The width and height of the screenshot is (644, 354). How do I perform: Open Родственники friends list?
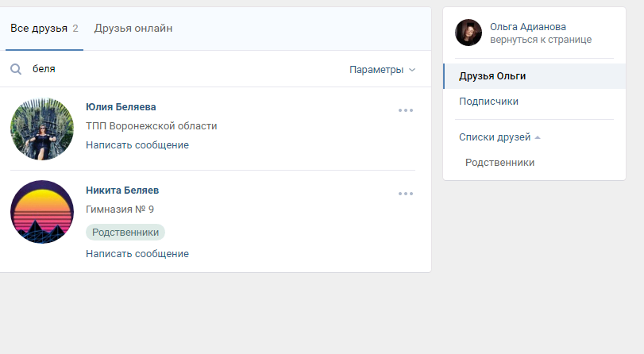(x=499, y=163)
